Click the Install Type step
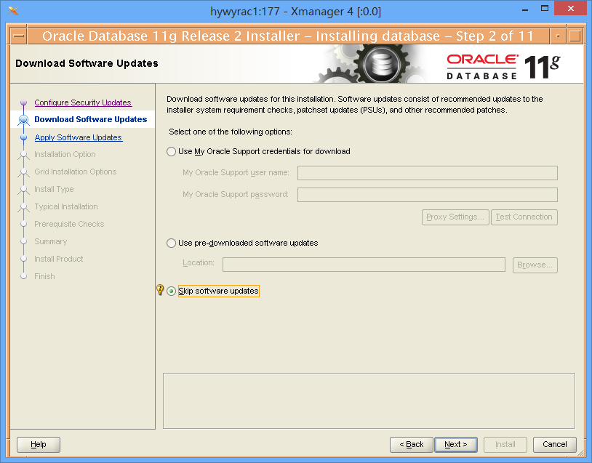Viewport: 592px width, 463px height. pos(54,189)
